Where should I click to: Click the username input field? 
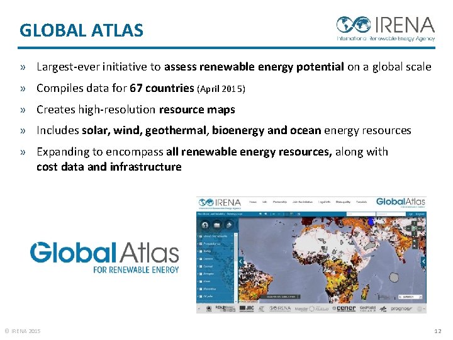click(361, 214)
